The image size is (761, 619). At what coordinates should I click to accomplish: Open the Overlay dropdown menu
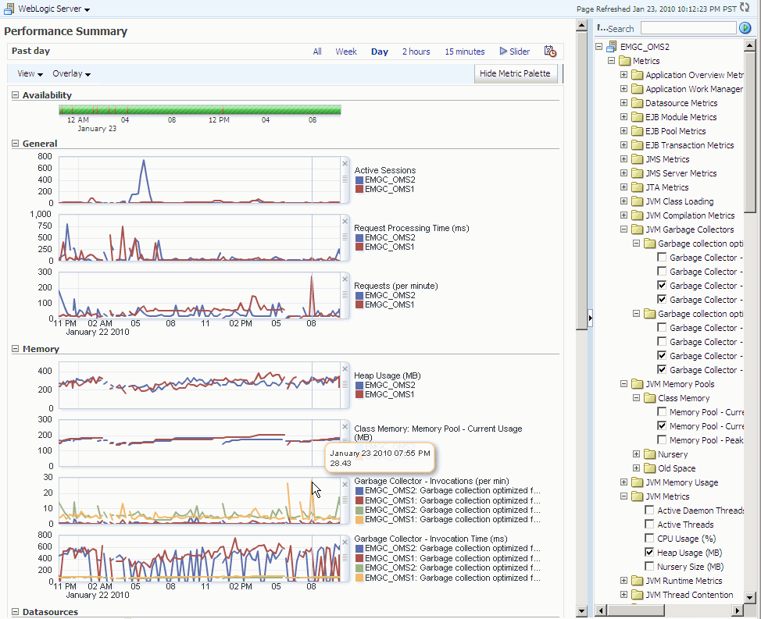click(71, 73)
